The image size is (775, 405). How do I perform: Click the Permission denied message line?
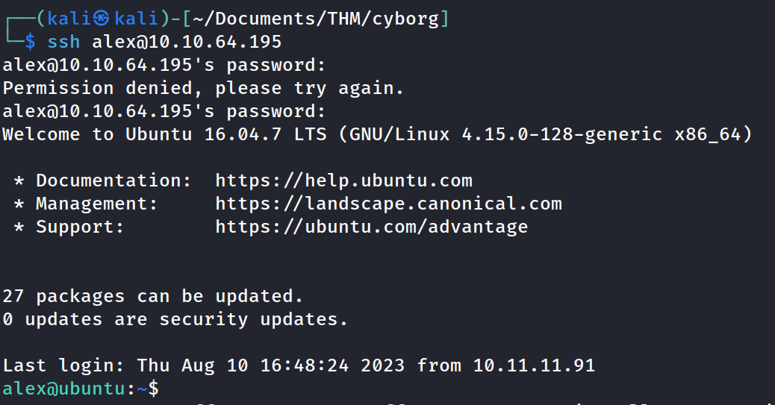(203, 88)
